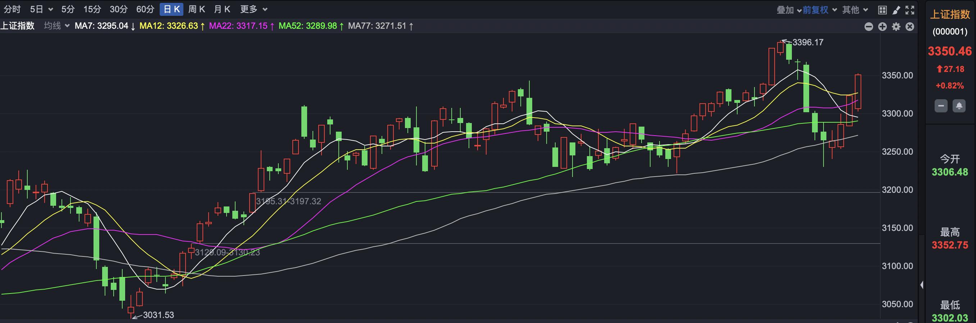Open the 叠加 overlay dropdown

click(789, 10)
